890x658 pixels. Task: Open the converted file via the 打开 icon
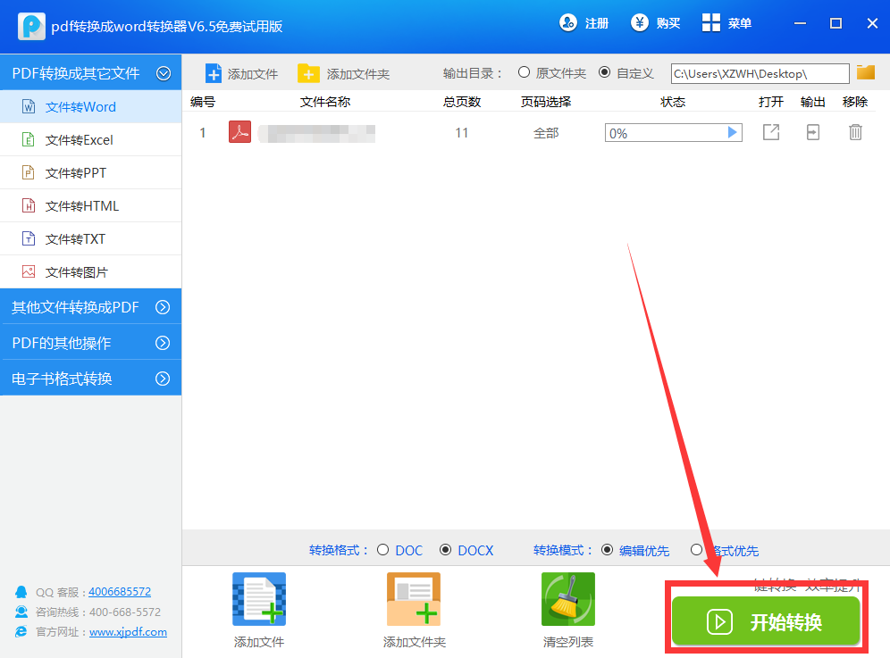[770, 131]
